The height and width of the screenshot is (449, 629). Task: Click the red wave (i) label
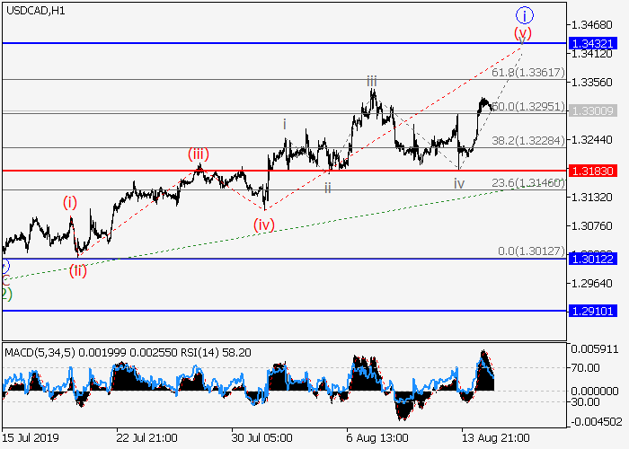pyautogui.click(x=70, y=202)
